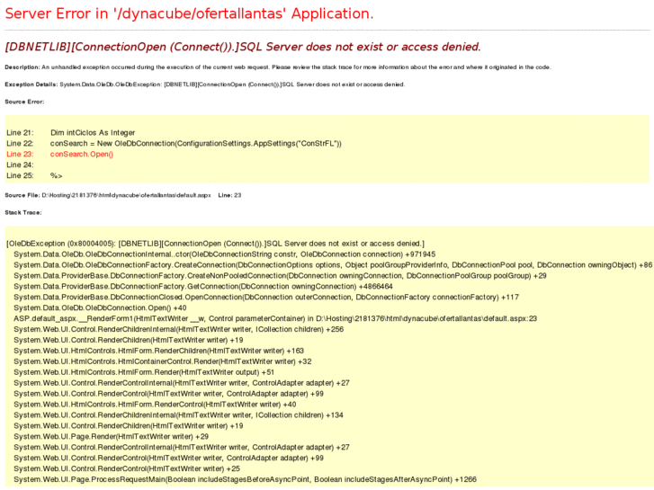Screen dimensions: 654x490
Task: Click HtmlForm.RenderChildren +163 trace line
Action: point(159,352)
